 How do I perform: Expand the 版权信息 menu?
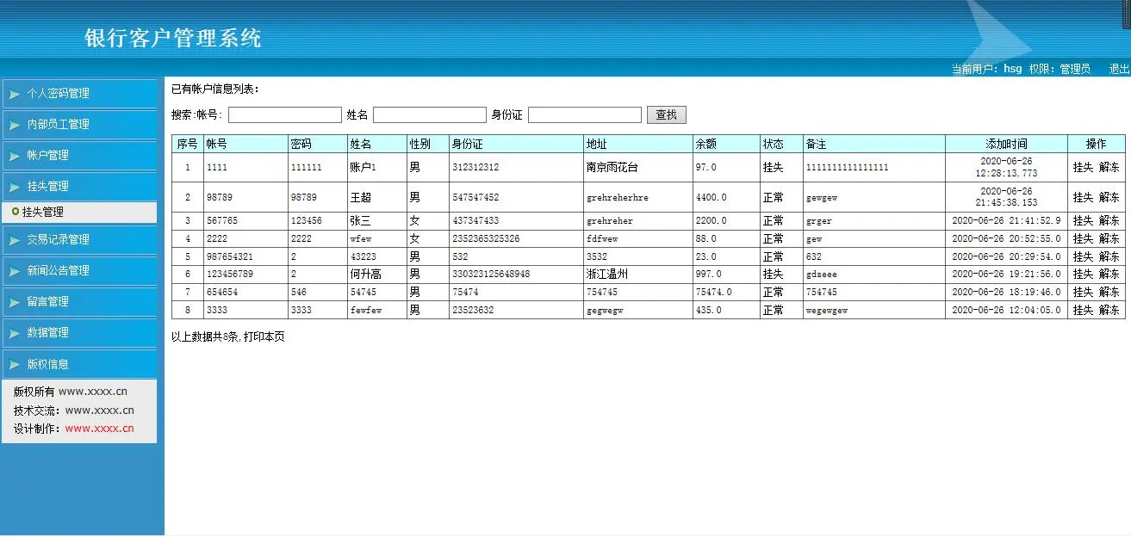tap(79, 364)
